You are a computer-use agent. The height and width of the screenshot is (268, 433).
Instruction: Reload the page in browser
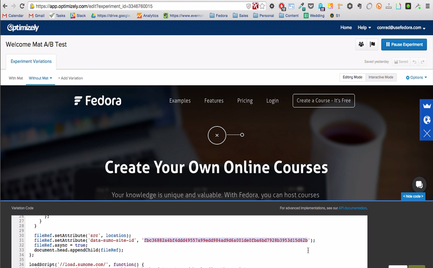pos(22,6)
